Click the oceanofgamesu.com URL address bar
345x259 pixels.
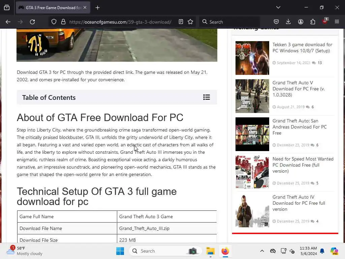[120, 22]
